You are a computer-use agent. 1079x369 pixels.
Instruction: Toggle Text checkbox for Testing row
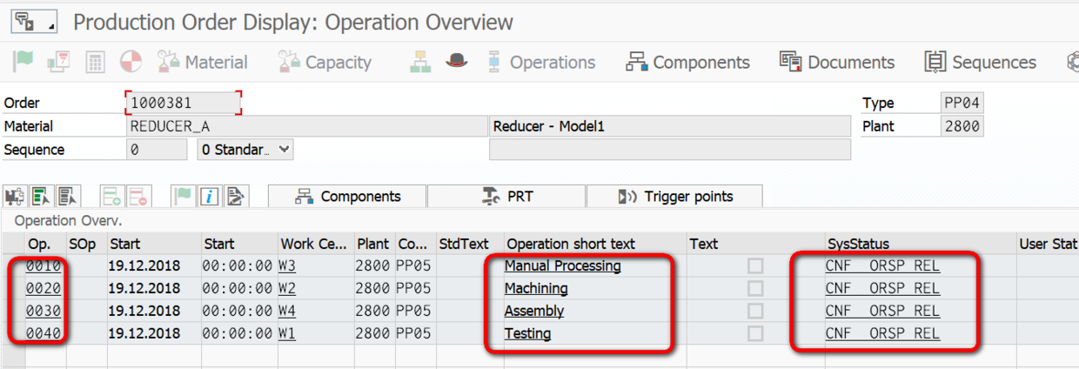(x=755, y=334)
